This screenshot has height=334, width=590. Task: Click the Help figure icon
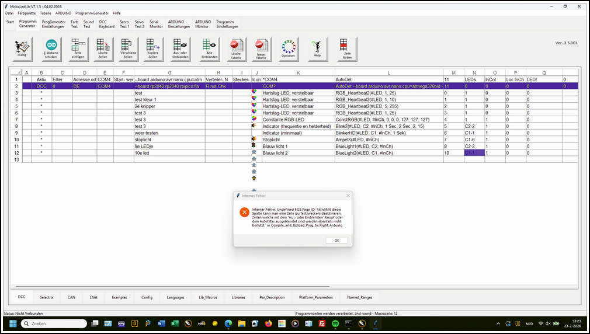coord(317,48)
